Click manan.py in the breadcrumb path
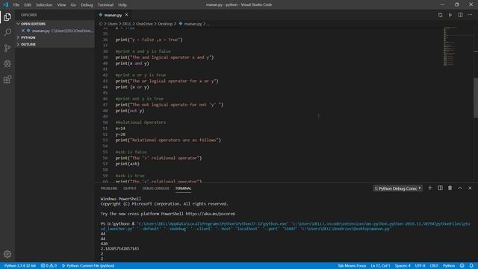 click(193, 24)
